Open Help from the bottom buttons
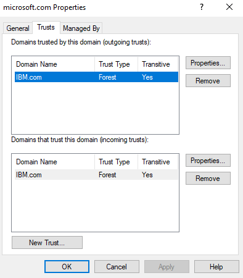The width and height of the screenshot is (243, 278). pos(216,267)
